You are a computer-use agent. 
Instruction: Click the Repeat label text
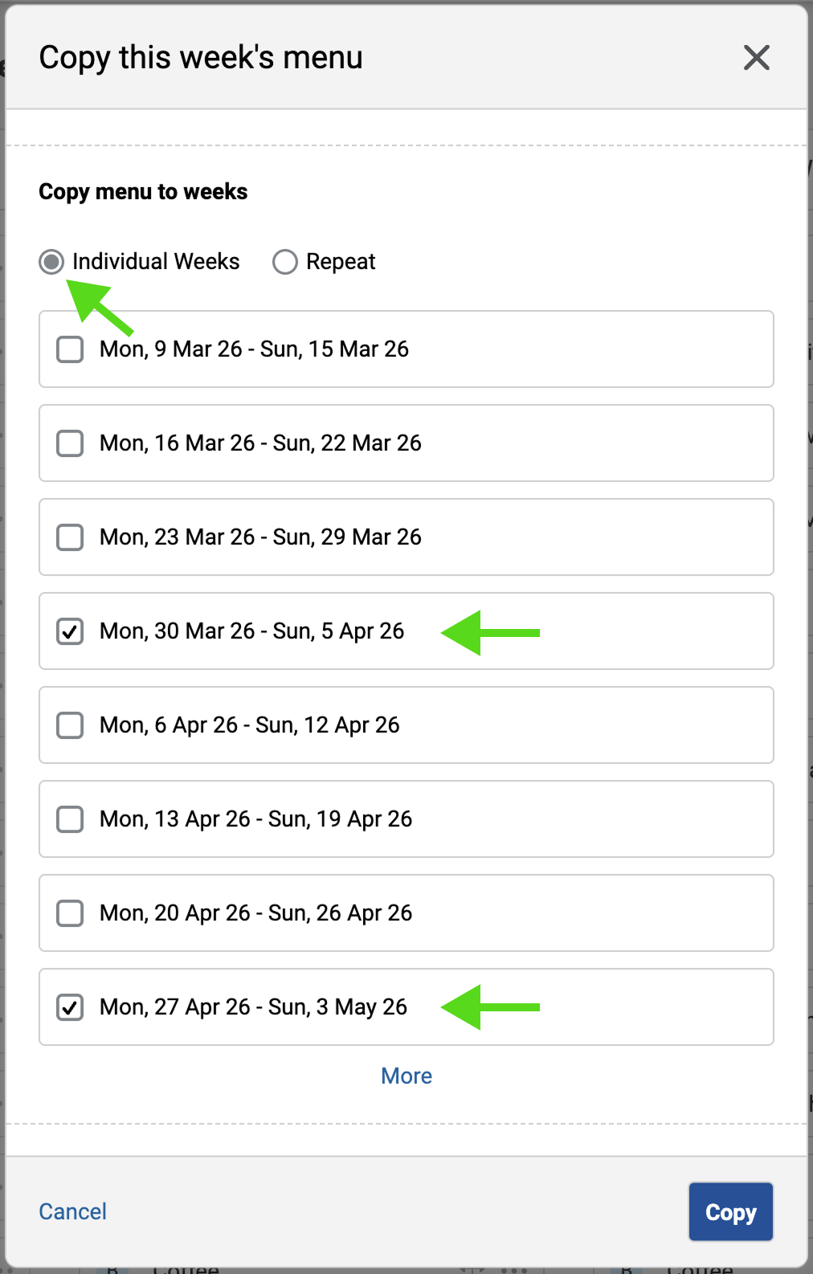(341, 262)
